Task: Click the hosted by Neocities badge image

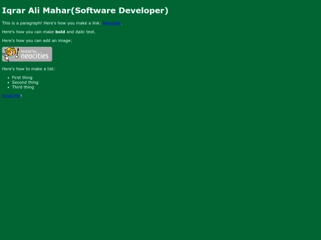Action: click(27, 54)
